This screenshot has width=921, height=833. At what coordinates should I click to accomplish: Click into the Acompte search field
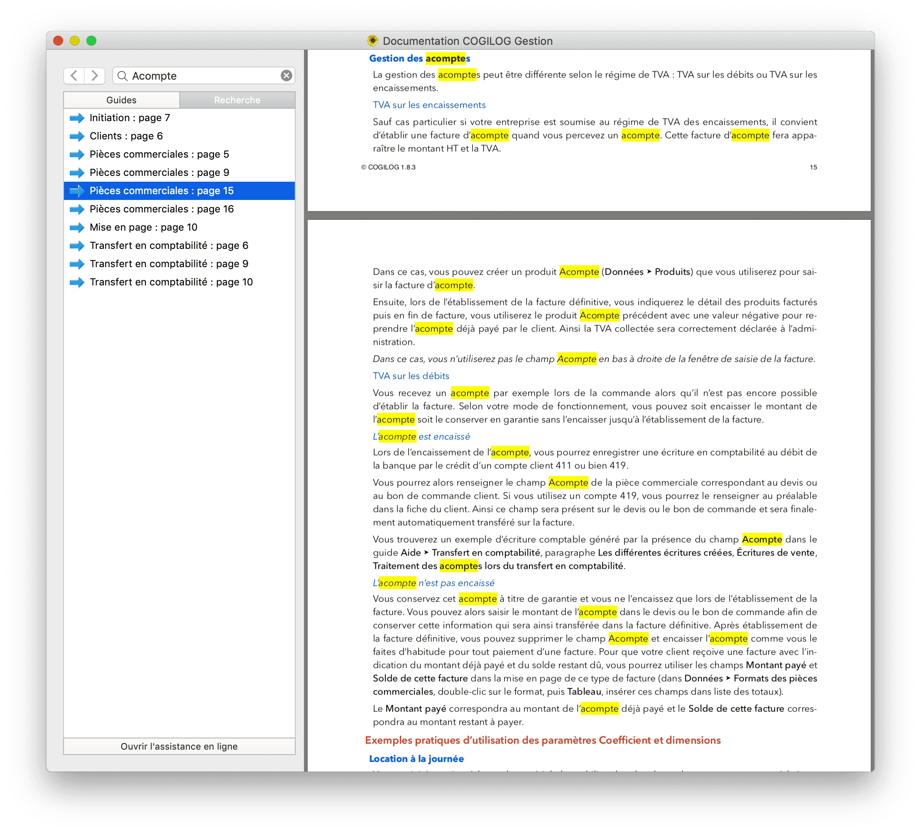(204, 76)
